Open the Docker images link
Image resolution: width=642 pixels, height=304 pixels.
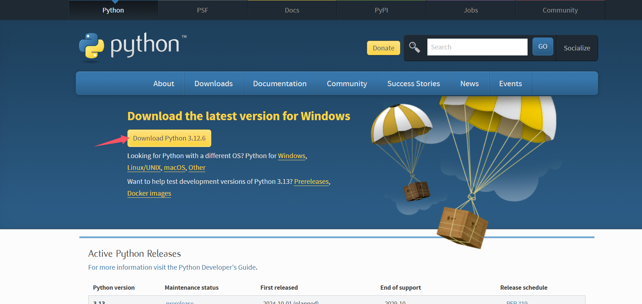coord(149,193)
